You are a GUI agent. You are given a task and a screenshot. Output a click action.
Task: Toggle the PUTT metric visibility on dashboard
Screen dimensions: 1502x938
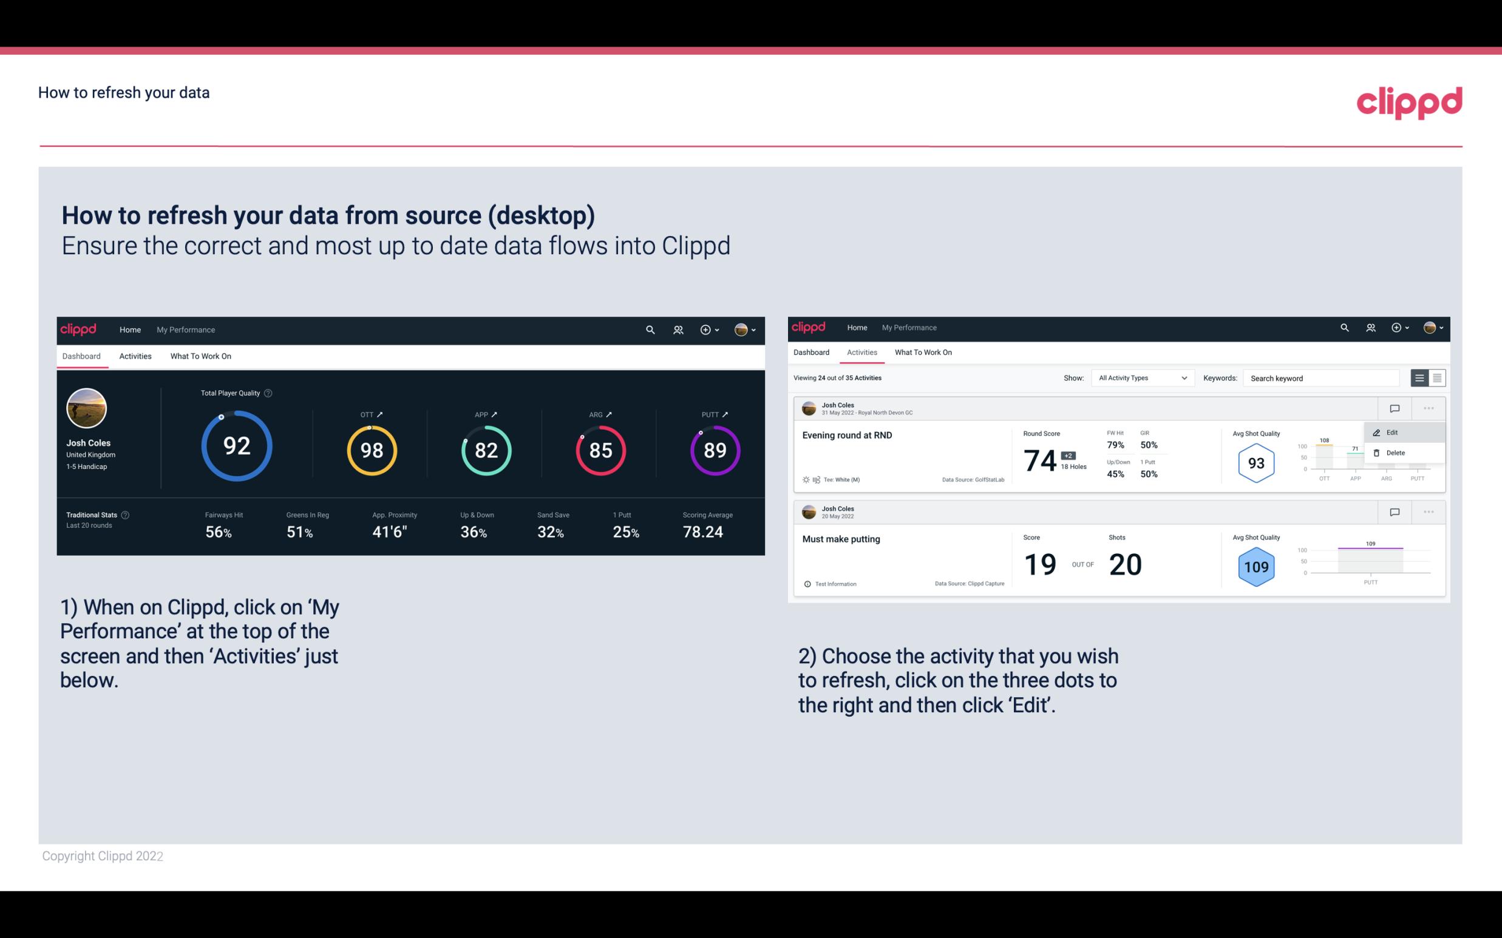click(x=722, y=414)
